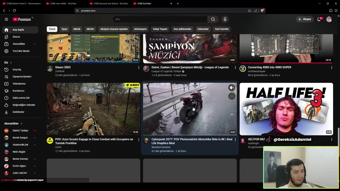Focus the Ara search field

[160, 19]
